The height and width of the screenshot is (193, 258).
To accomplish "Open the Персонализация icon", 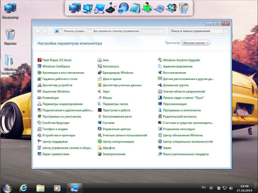I will (x=160, y=104).
